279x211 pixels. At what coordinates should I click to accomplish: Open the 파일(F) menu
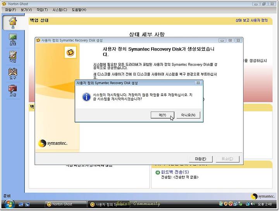[x=10, y=10]
